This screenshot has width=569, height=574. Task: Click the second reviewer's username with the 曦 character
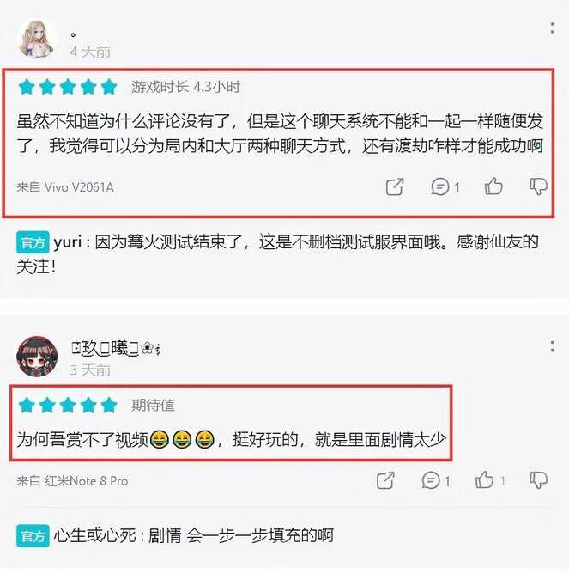(x=116, y=348)
